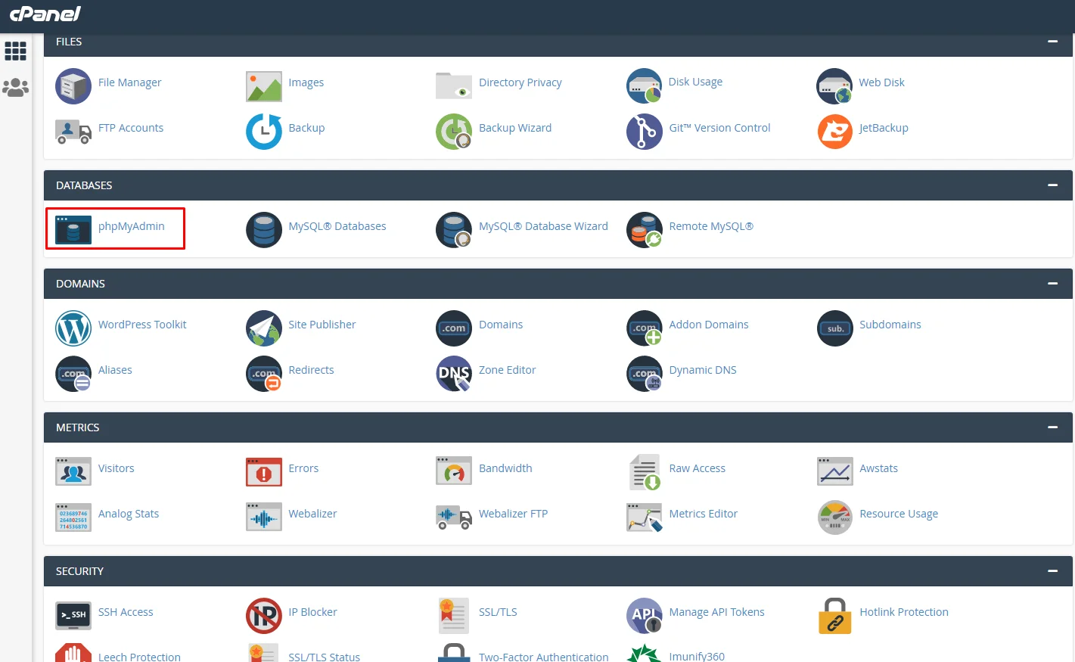Collapse the Security section
Viewport: 1075px width, 662px height.
coord(1052,571)
